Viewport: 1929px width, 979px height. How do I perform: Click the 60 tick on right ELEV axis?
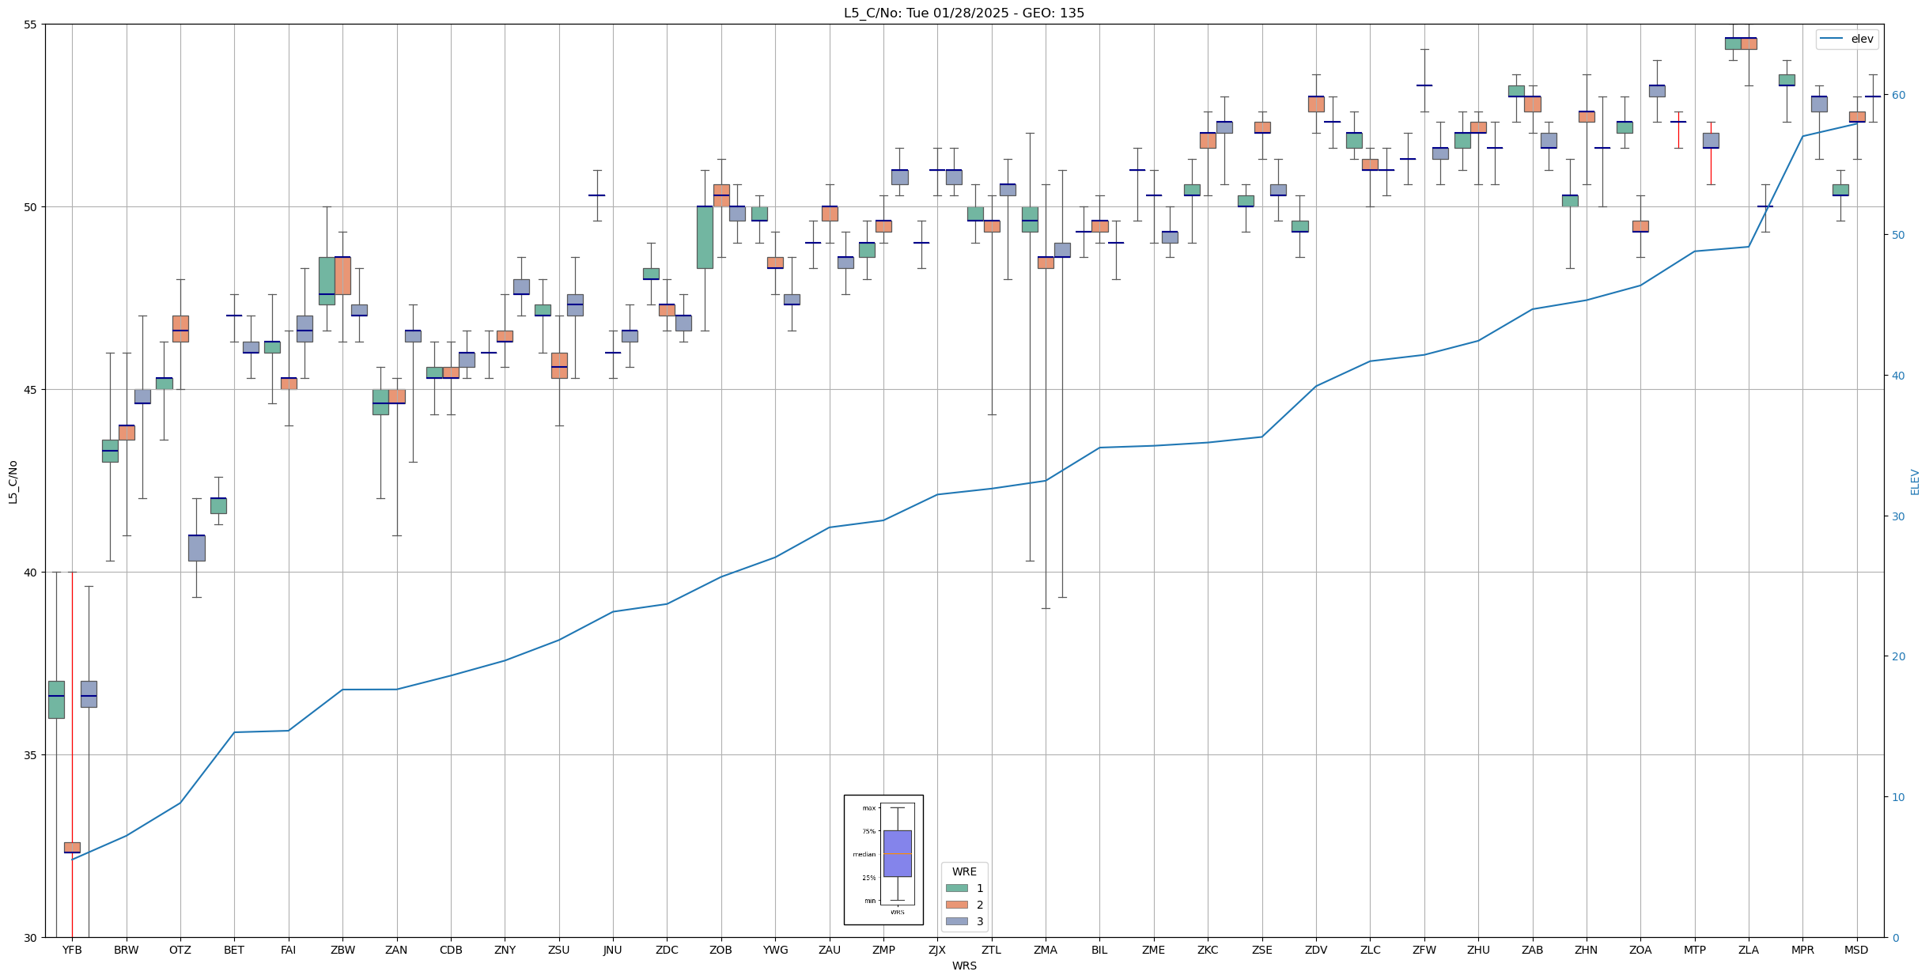point(1897,95)
